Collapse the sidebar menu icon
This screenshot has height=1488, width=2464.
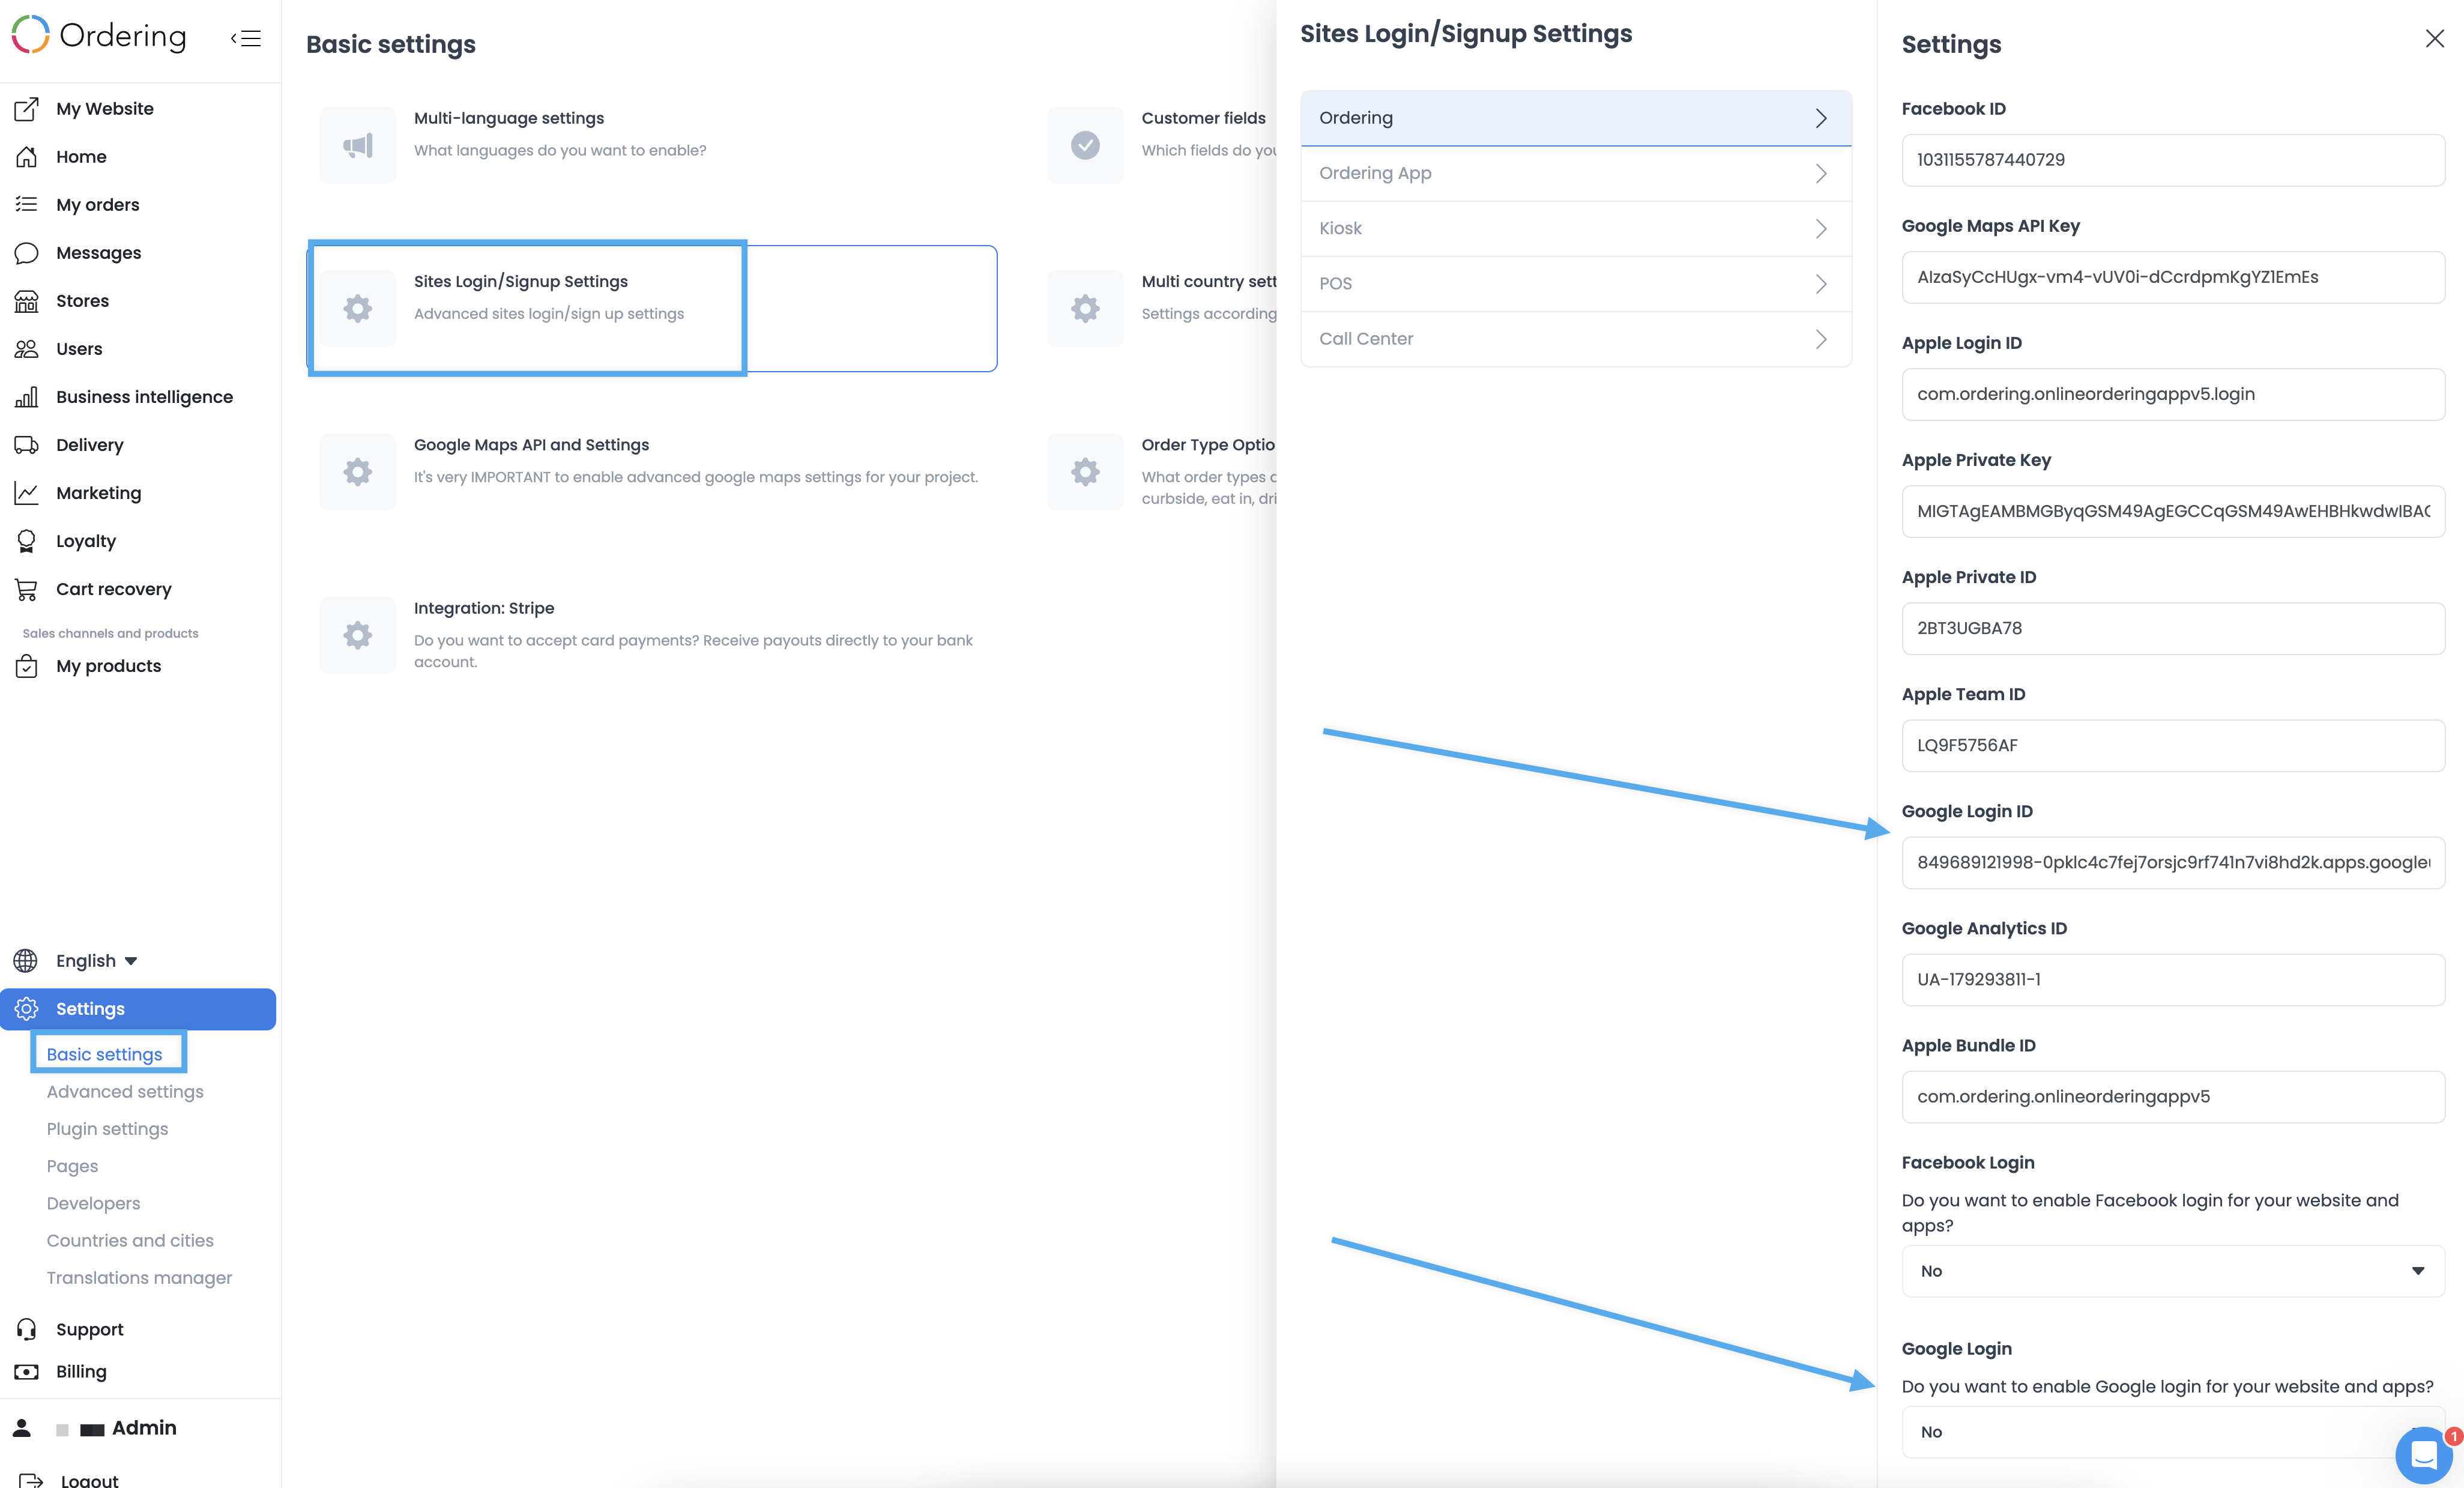246,38
